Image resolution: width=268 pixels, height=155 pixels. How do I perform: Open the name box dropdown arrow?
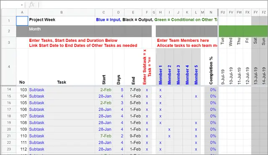point(22,5)
